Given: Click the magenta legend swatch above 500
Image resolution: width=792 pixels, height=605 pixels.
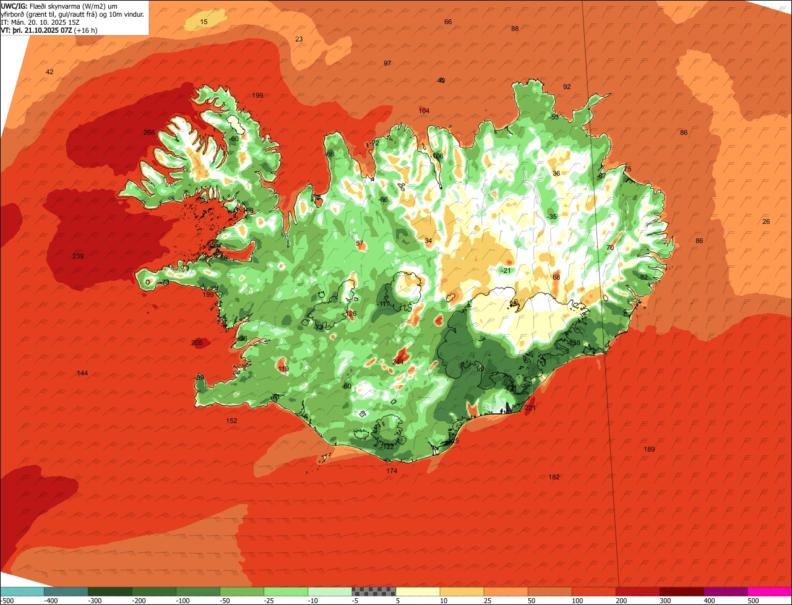Looking at the screenshot, I should click(770, 591).
